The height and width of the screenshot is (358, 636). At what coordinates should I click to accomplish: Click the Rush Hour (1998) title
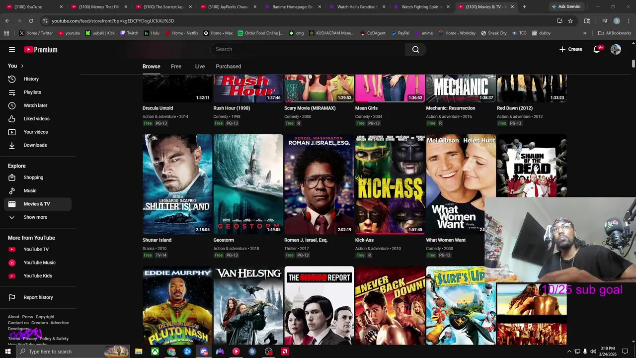(x=232, y=108)
